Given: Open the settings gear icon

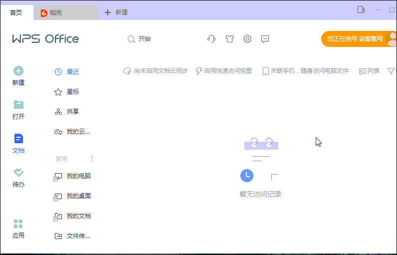Looking at the screenshot, I should click(247, 39).
